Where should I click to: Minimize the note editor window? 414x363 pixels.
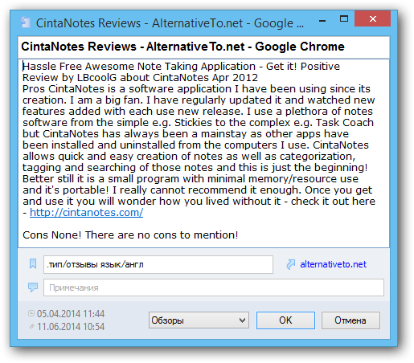[x=322, y=19]
